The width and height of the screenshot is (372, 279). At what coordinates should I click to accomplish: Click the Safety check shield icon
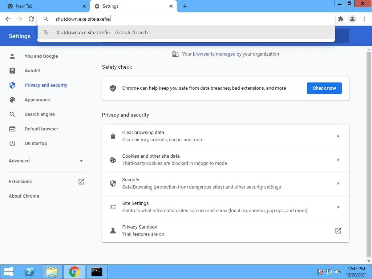[113, 88]
